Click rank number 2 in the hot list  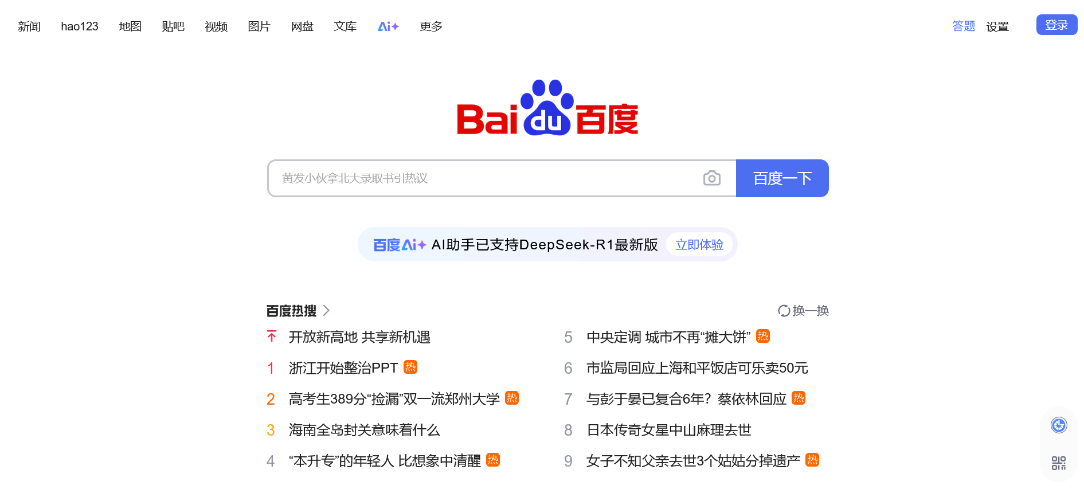(x=271, y=399)
